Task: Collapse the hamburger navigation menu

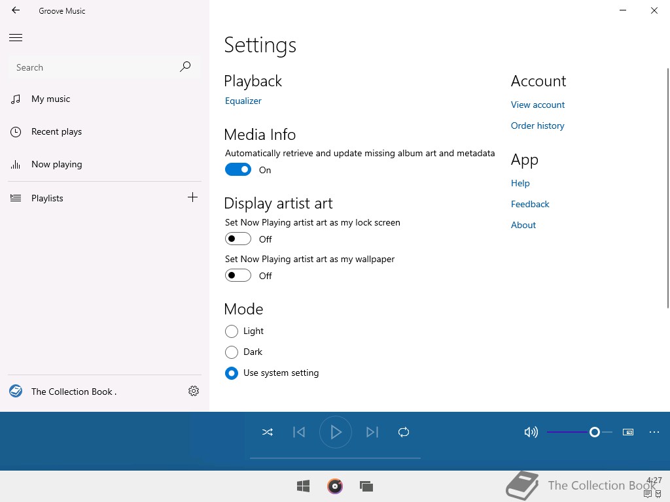Action: coord(16,38)
